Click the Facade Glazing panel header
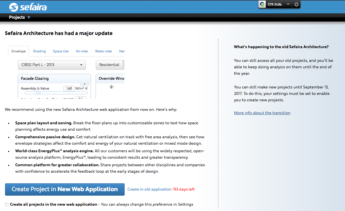This screenshot has width=345, height=211. click(54, 79)
